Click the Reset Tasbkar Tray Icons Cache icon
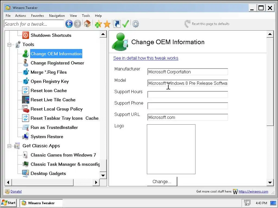Viewport: 278px width, 208px height. click(26, 118)
